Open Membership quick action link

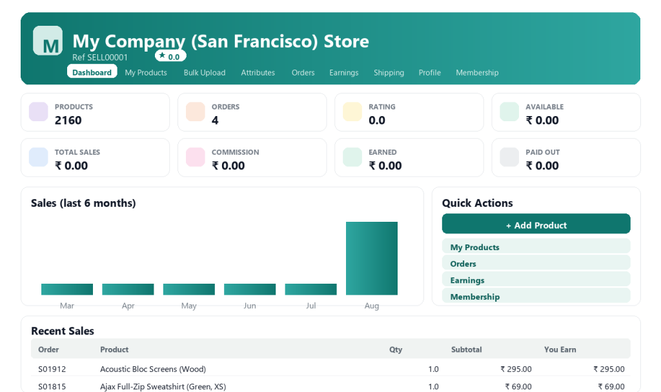coord(536,295)
